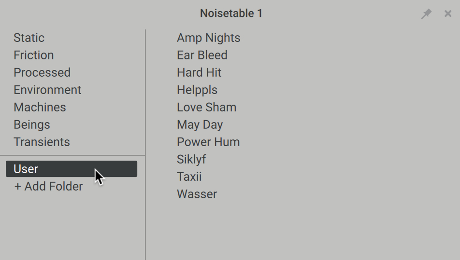Select the Beings folder
The width and height of the screenshot is (460, 260).
tap(32, 124)
